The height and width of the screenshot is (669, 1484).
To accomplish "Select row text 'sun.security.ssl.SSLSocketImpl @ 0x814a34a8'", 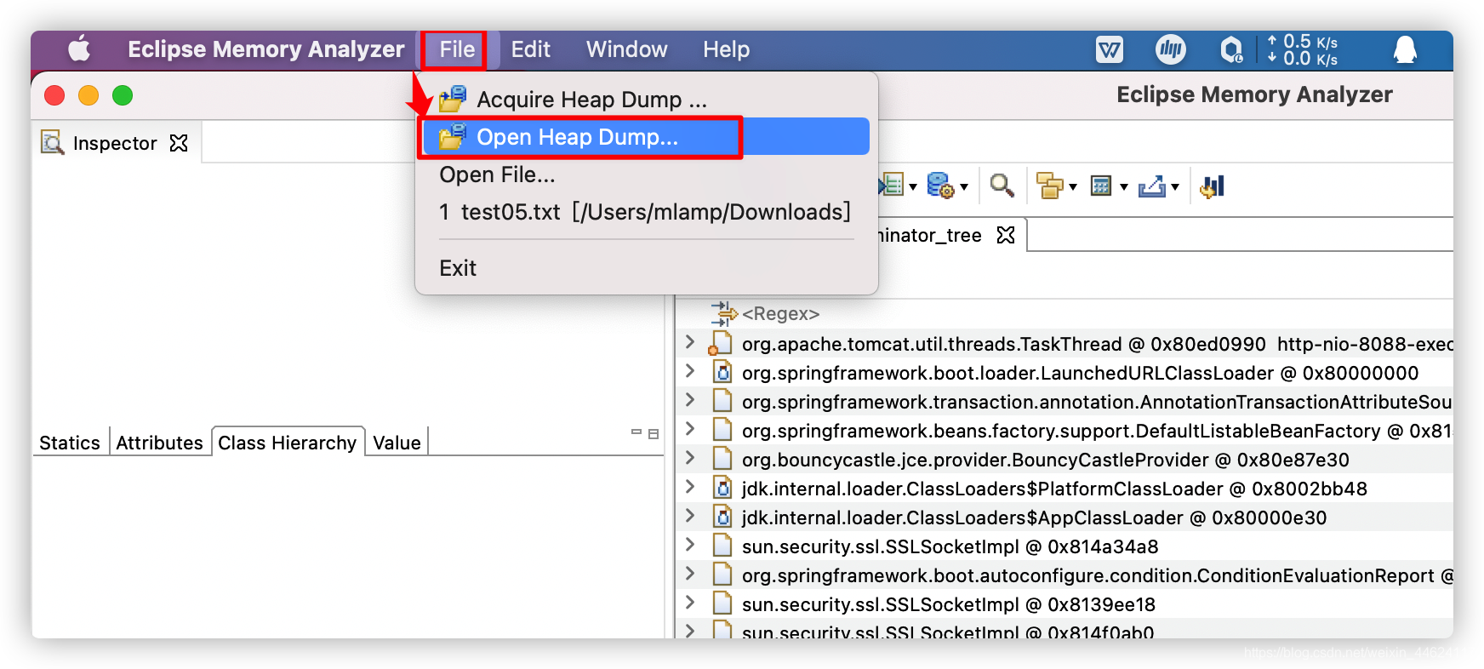I will tap(950, 546).
